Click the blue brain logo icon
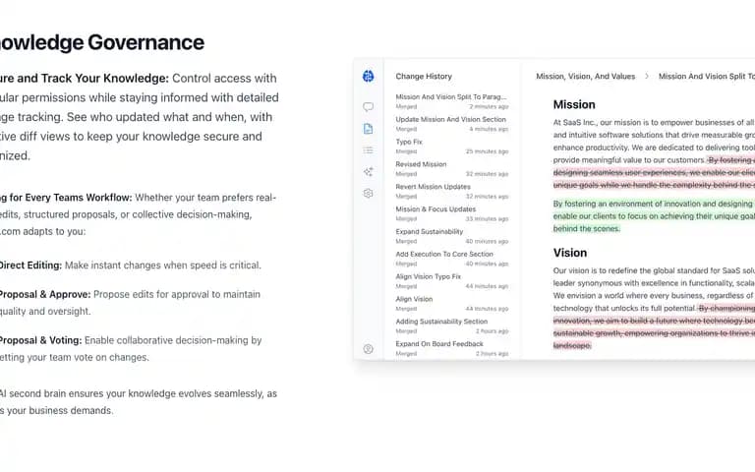 (x=368, y=76)
